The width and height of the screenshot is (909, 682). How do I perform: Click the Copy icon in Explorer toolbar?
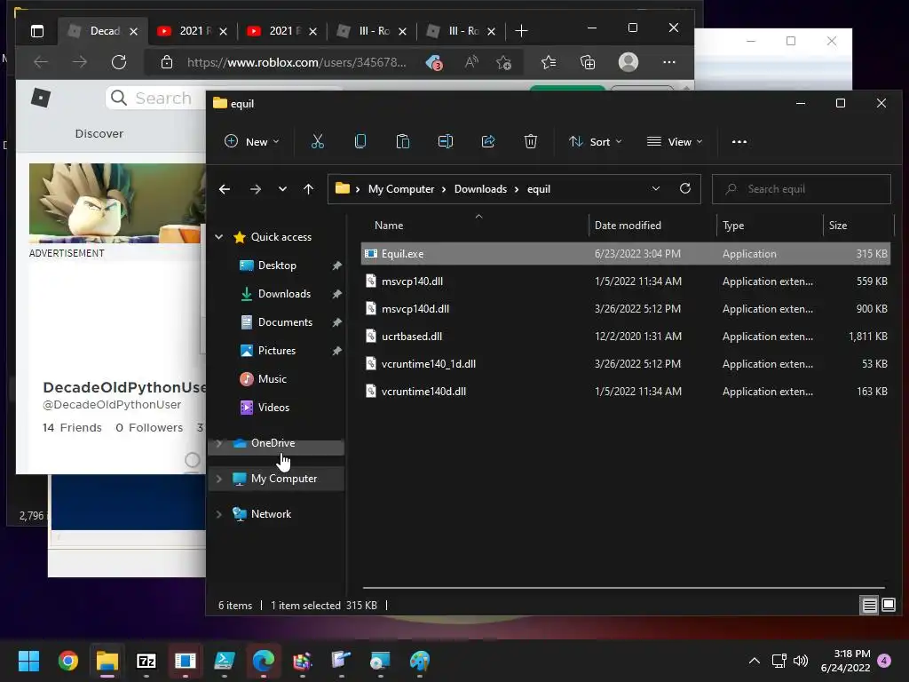(360, 141)
